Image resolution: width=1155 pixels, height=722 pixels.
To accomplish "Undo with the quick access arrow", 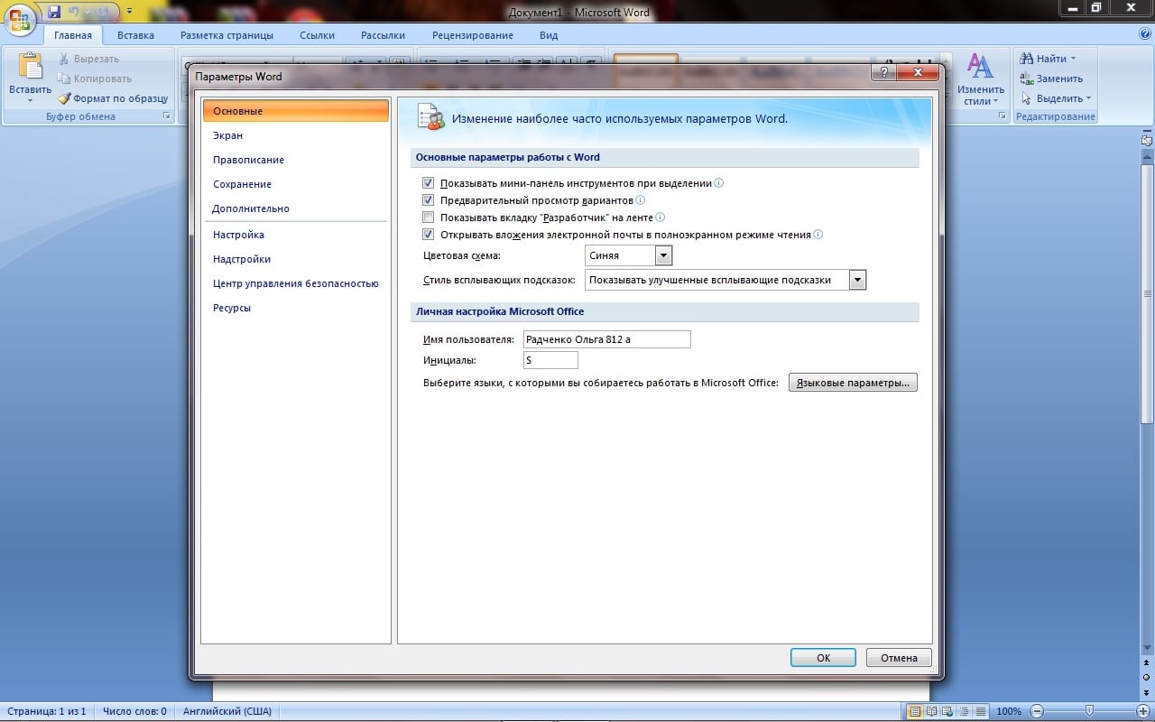I will 75,13.
